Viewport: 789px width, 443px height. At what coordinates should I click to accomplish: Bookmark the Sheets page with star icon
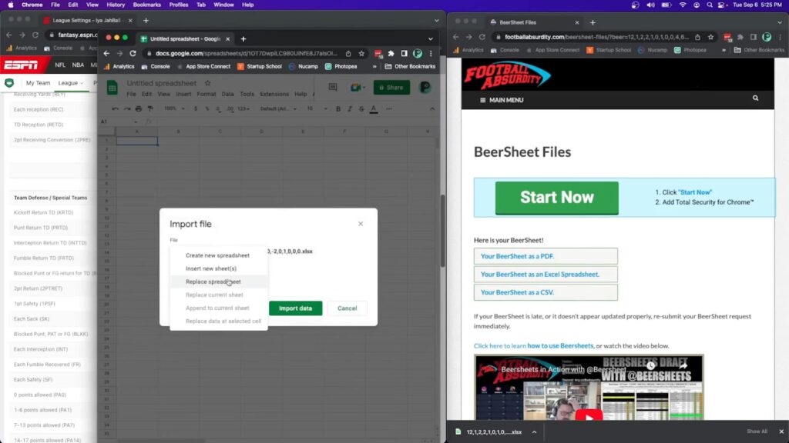point(361,53)
